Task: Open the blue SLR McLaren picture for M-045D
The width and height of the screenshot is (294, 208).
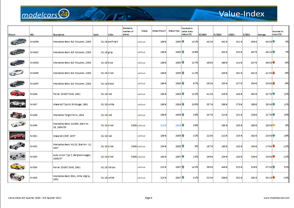Action: (17, 62)
